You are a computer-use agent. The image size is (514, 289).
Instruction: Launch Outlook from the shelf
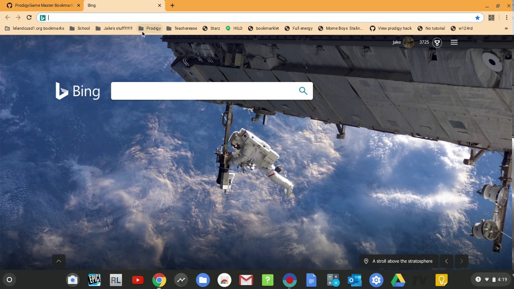[355, 280]
